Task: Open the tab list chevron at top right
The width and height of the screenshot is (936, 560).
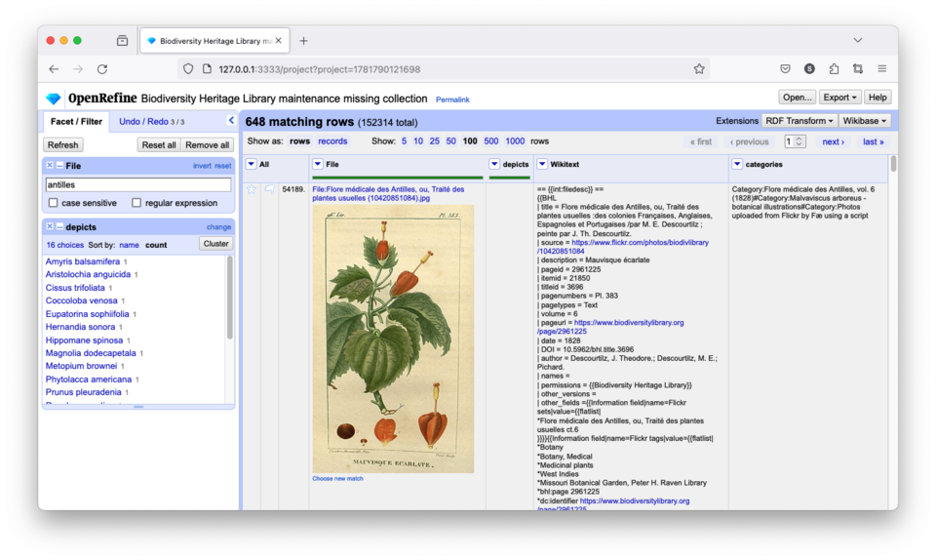Action: point(858,41)
